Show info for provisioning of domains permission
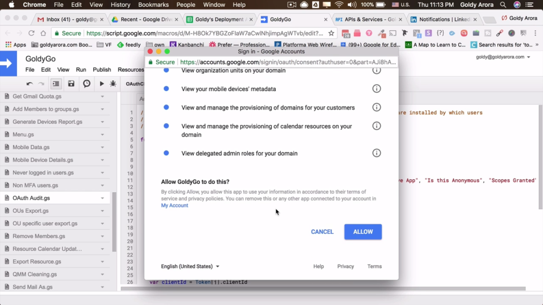543x305 pixels. (376, 107)
